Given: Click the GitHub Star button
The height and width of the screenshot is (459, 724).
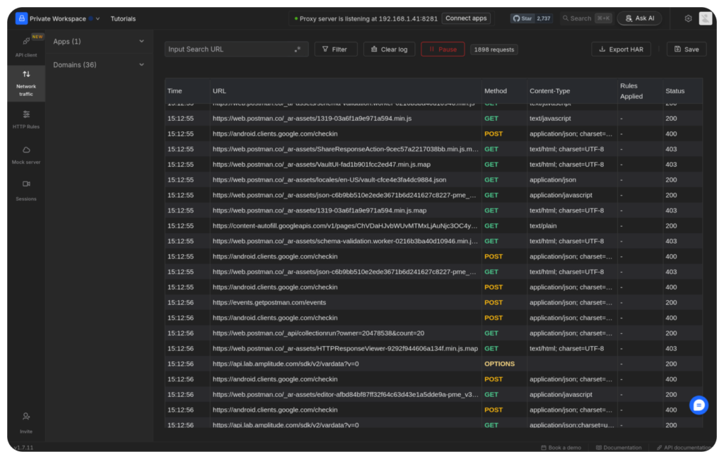Looking at the screenshot, I should tap(522, 18).
